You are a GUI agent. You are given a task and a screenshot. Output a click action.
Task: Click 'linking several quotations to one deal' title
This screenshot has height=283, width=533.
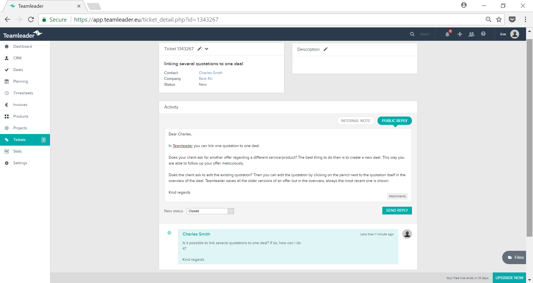tap(203, 64)
